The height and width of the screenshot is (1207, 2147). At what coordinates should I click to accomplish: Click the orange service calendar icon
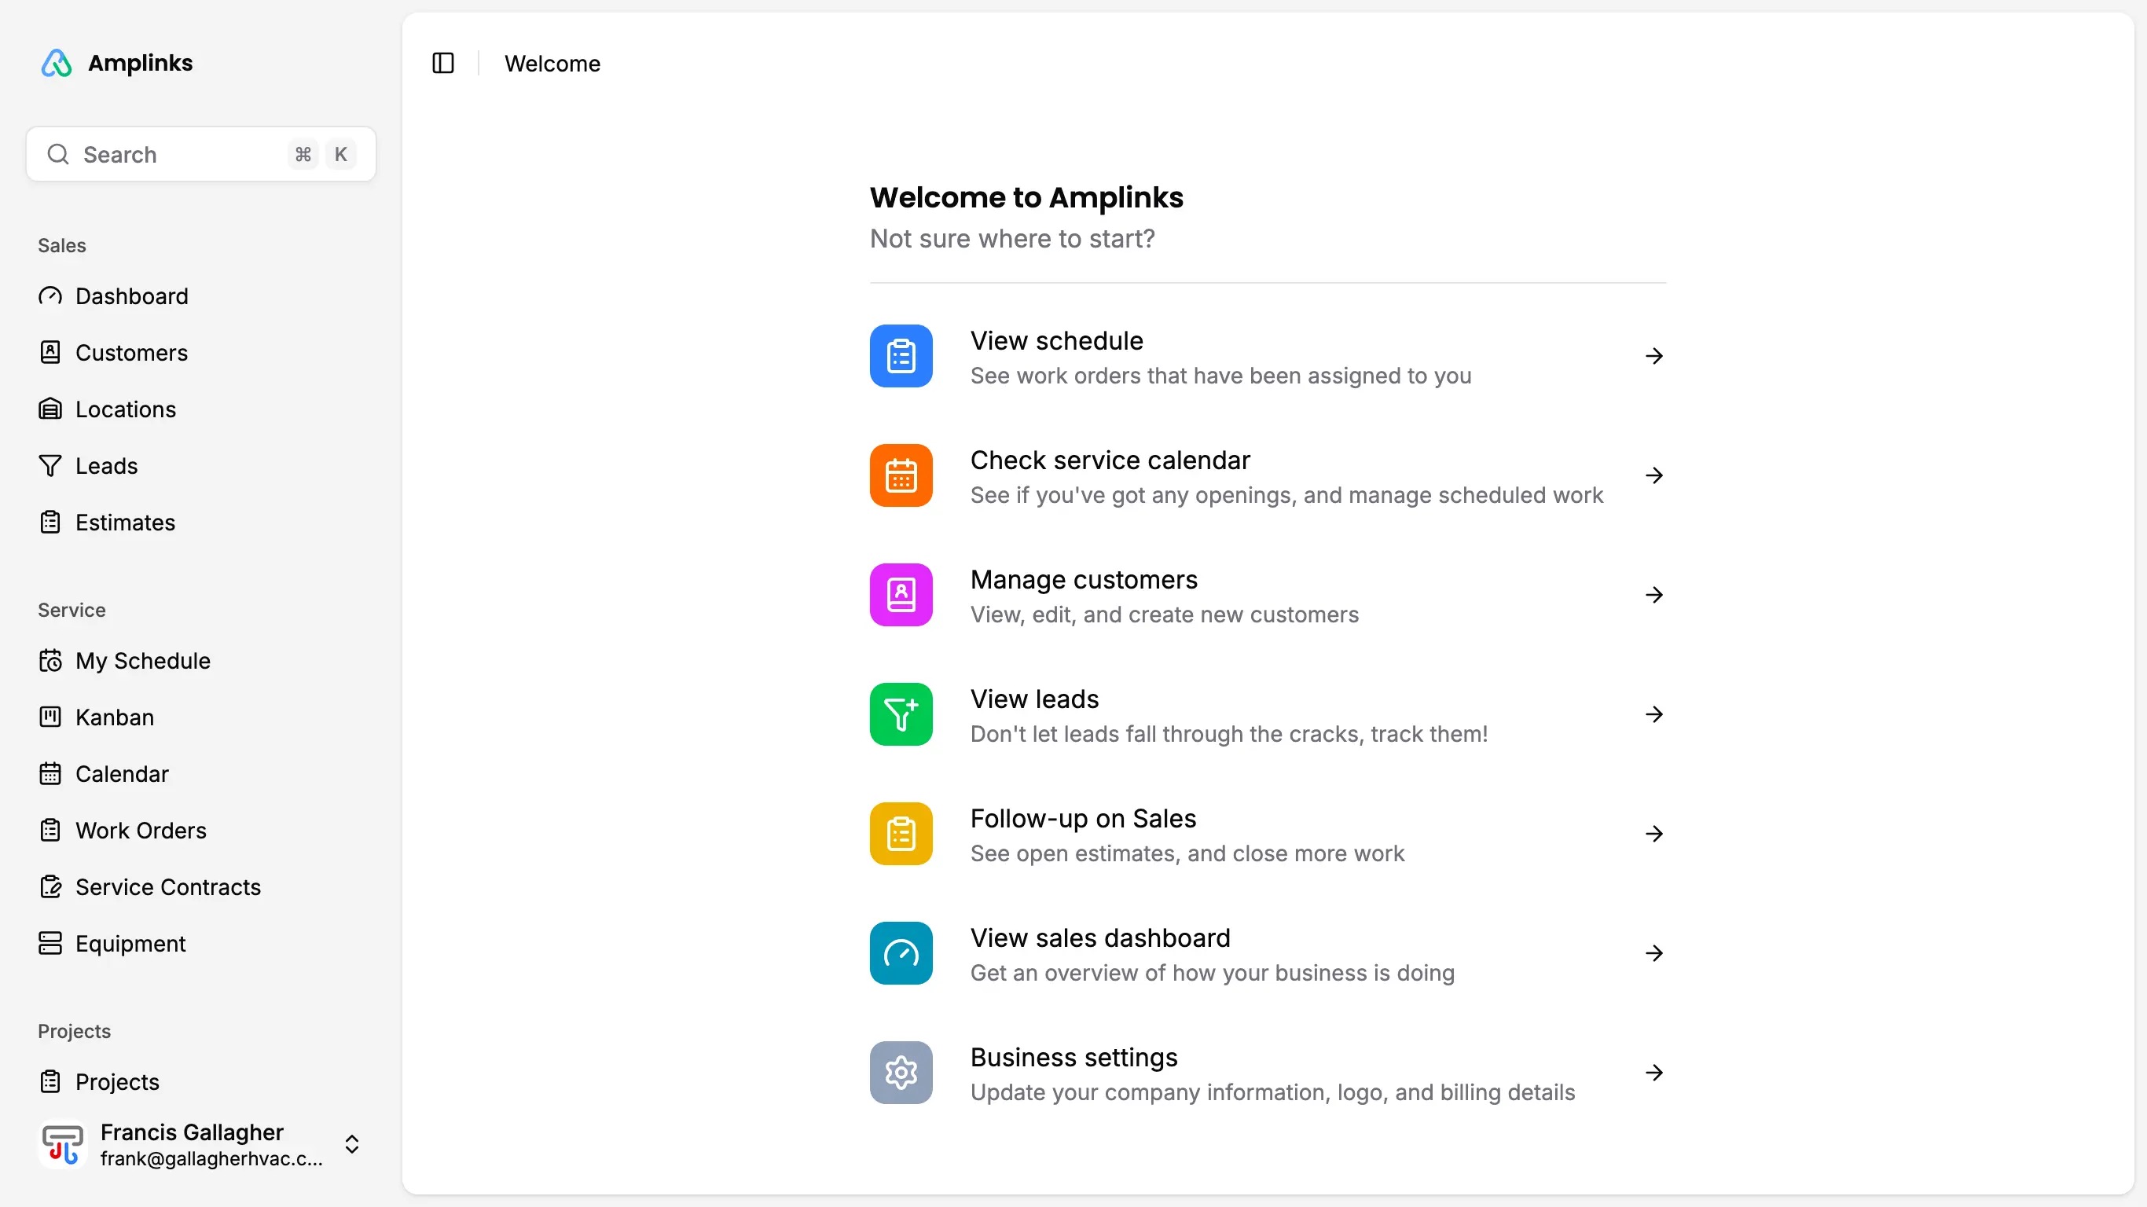(x=900, y=475)
